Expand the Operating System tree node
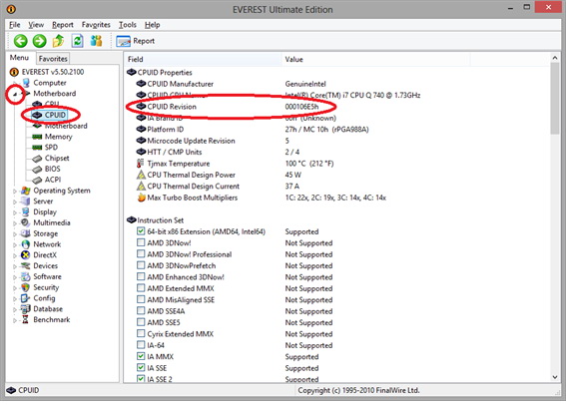The width and height of the screenshot is (566, 405). pos(15,192)
